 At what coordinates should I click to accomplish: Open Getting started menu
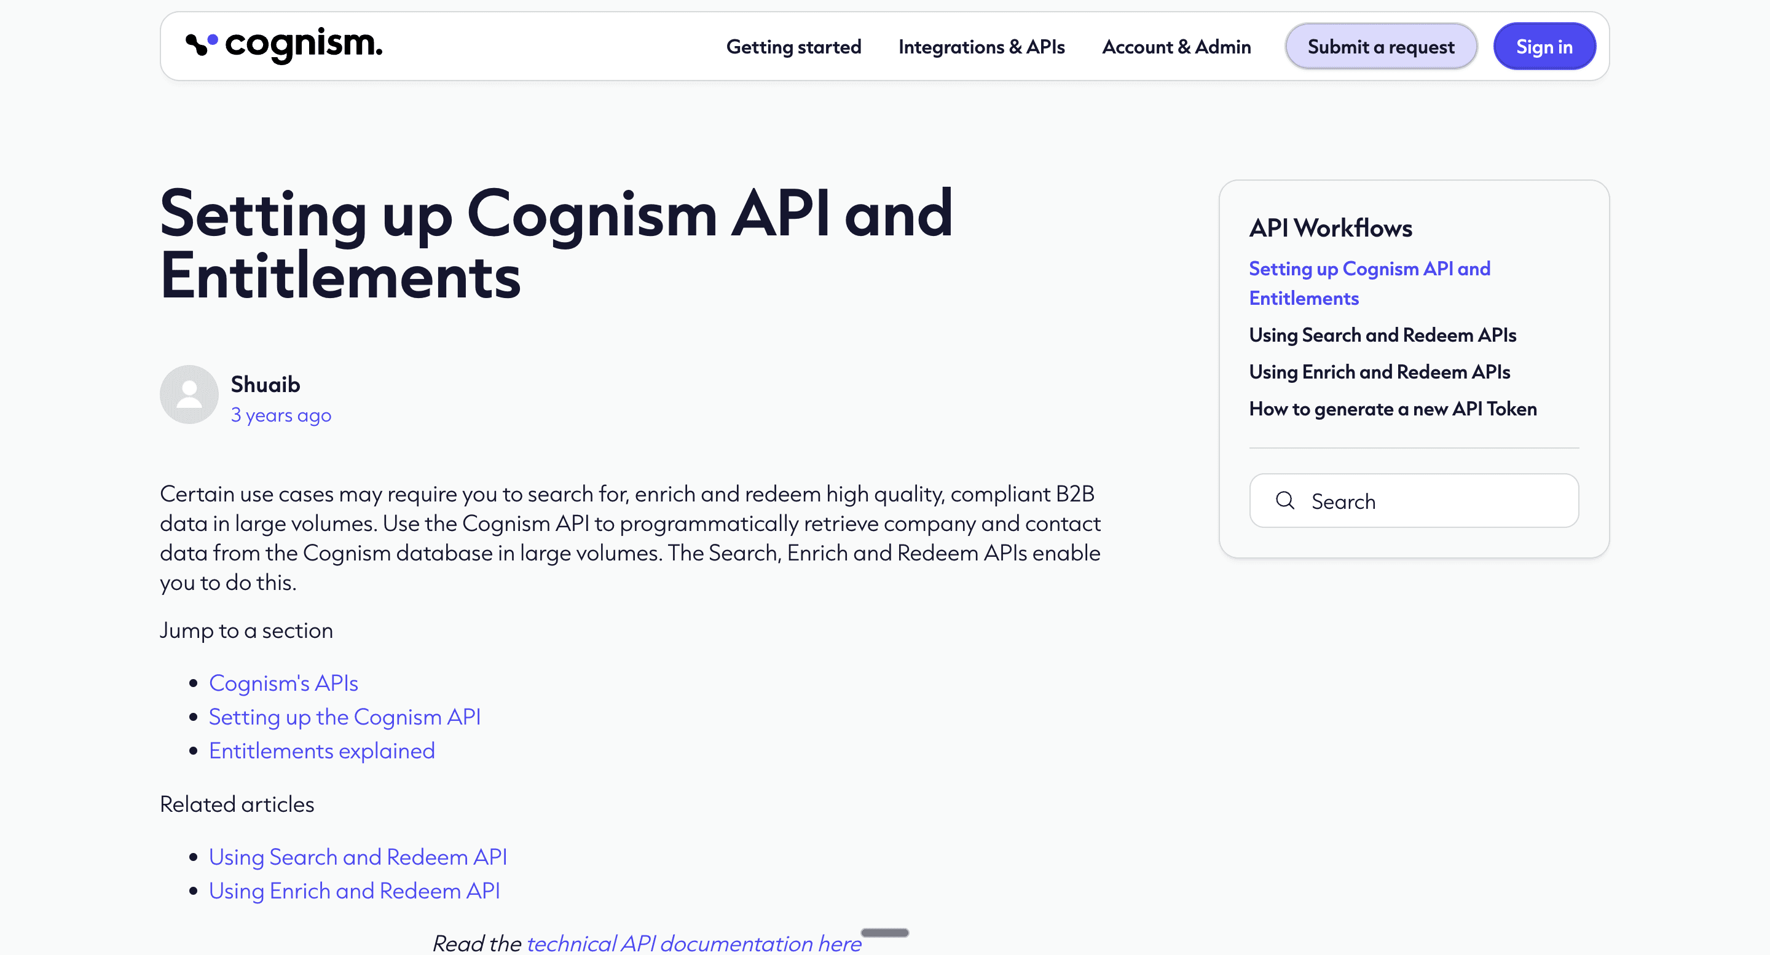793,47
